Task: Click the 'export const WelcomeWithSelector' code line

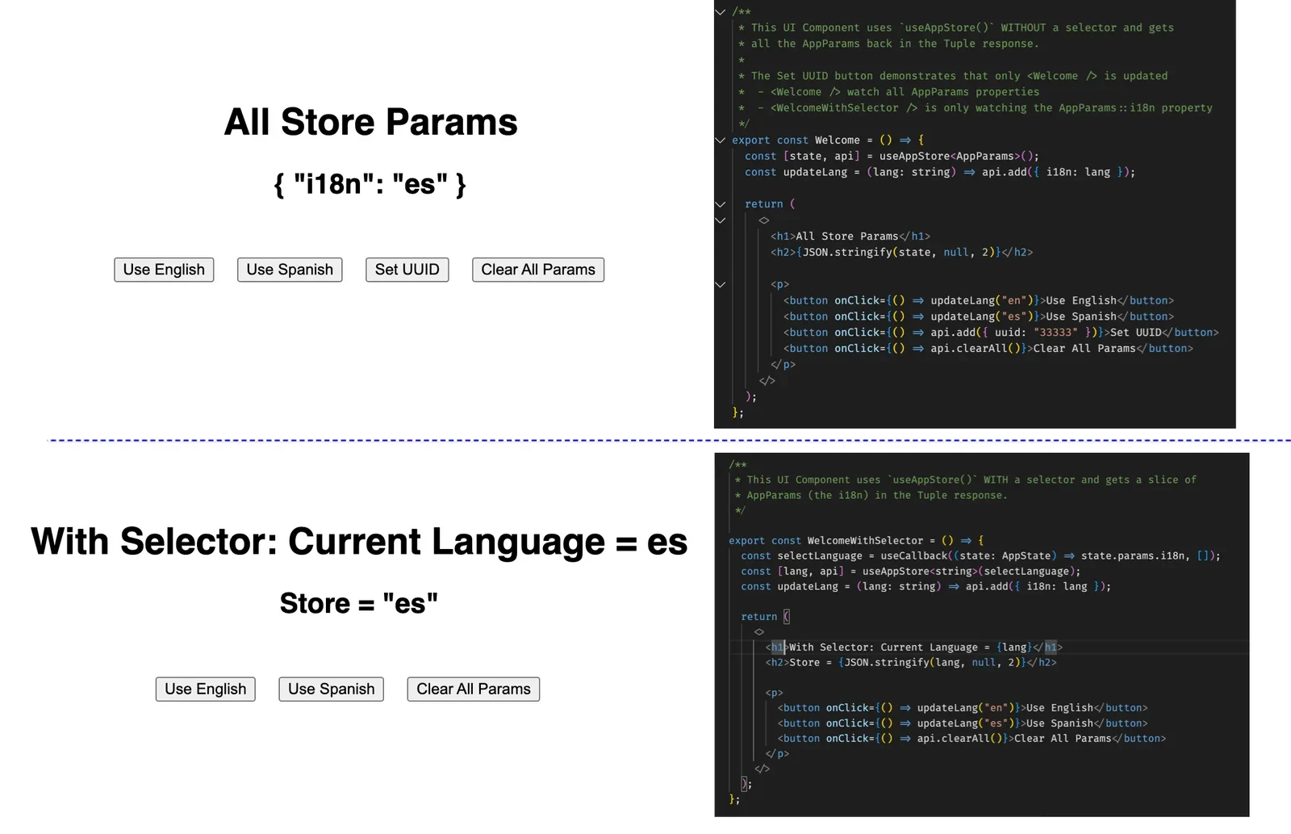Action: 856,541
